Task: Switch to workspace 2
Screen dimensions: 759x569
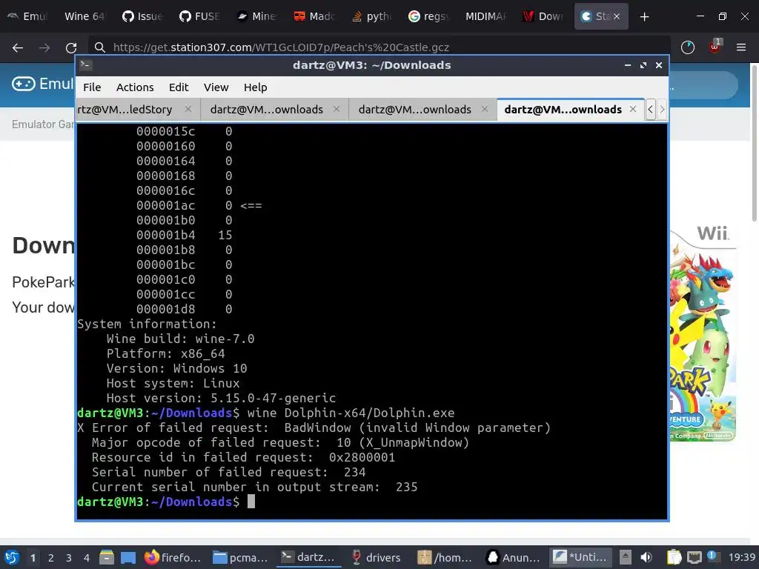Action: tap(51, 558)
